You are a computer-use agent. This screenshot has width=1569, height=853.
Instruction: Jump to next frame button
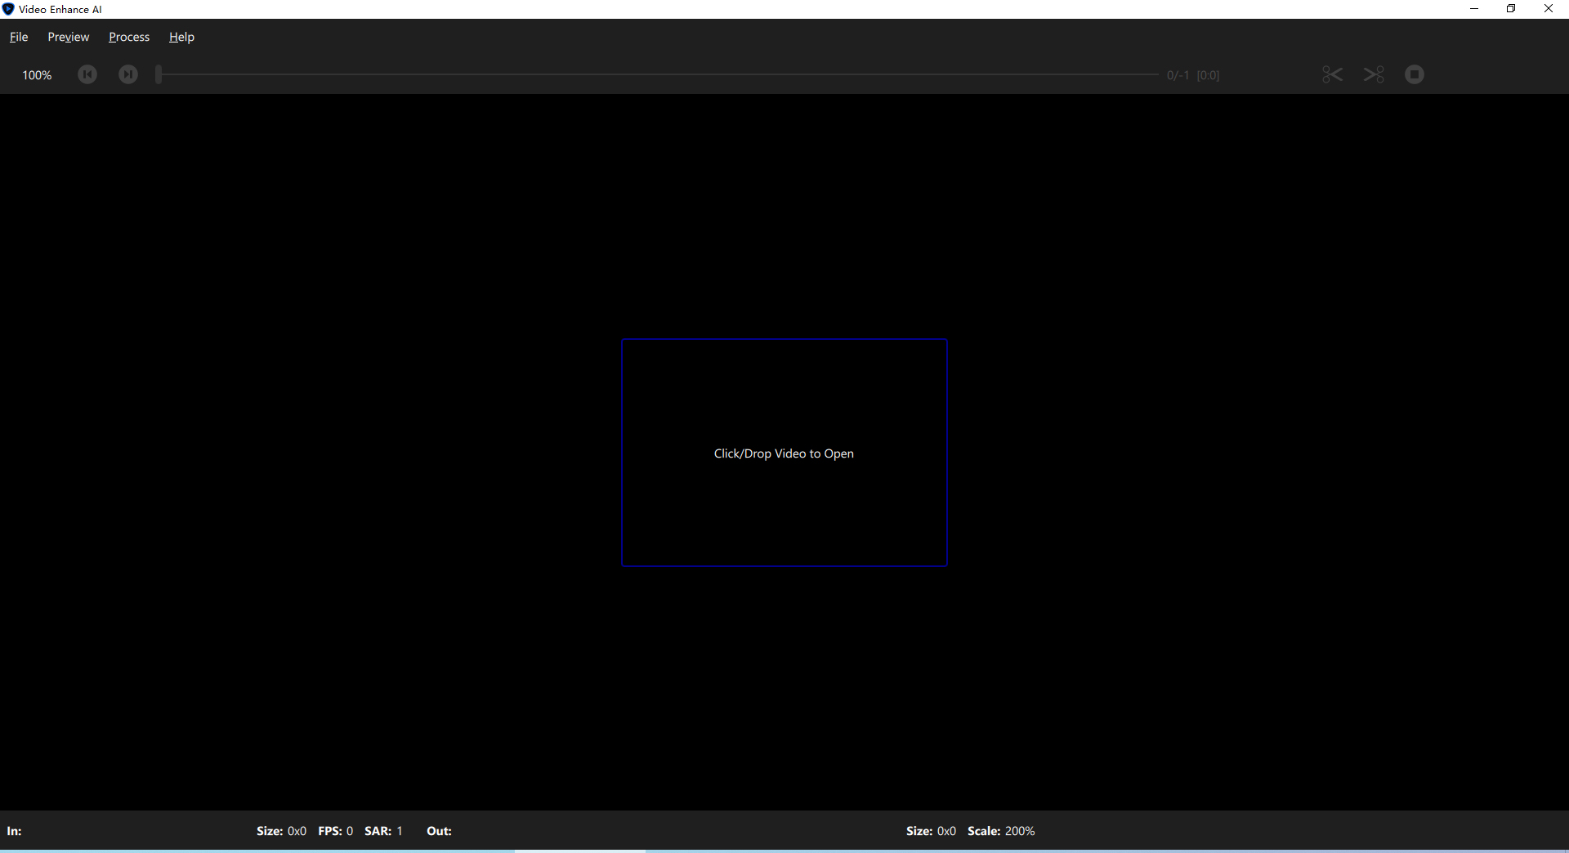(x=128, y=74)
